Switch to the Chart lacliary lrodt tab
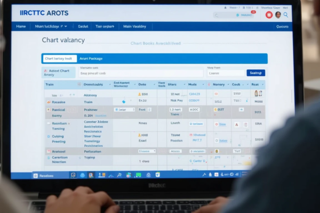Image resolution: width=320 pixels, height=213 pixels. point(60,59)
